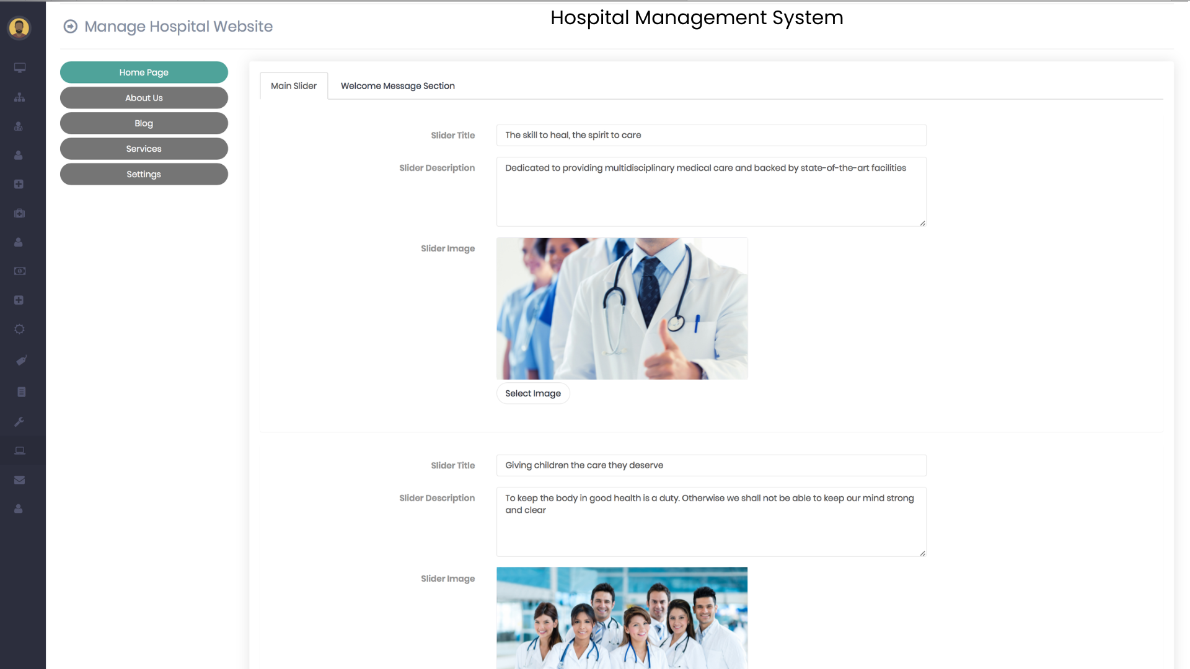1190x669 pixels.
Task: Open website Settings button
Action: (144, 174)
